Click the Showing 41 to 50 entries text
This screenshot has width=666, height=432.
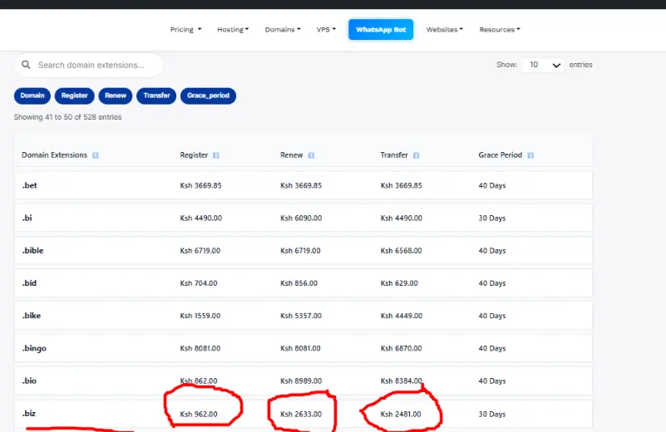[67, 117]
